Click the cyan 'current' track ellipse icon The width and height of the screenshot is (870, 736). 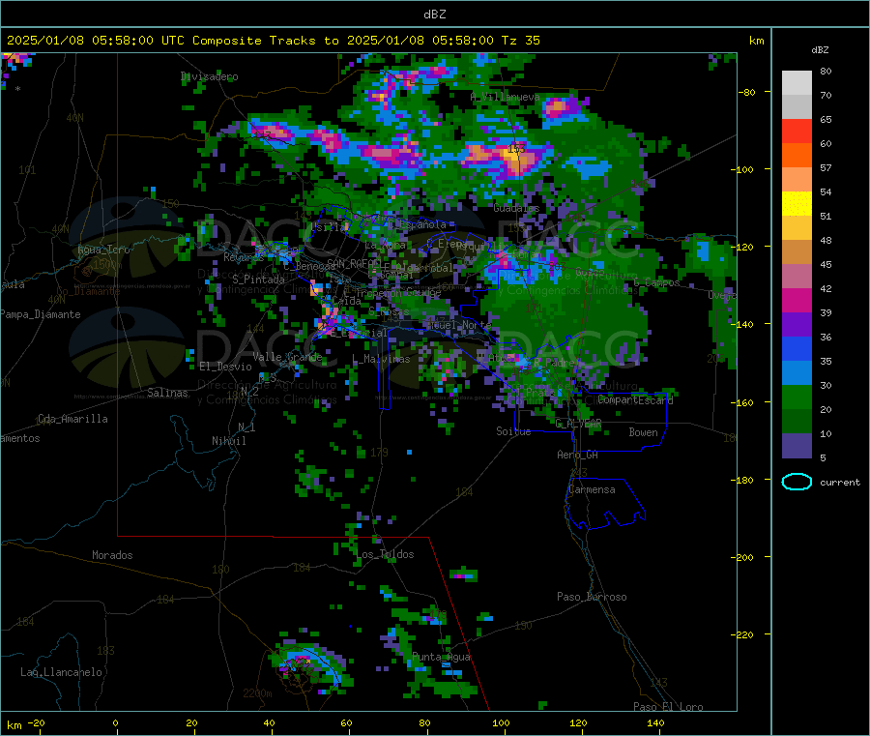point(797,482)
